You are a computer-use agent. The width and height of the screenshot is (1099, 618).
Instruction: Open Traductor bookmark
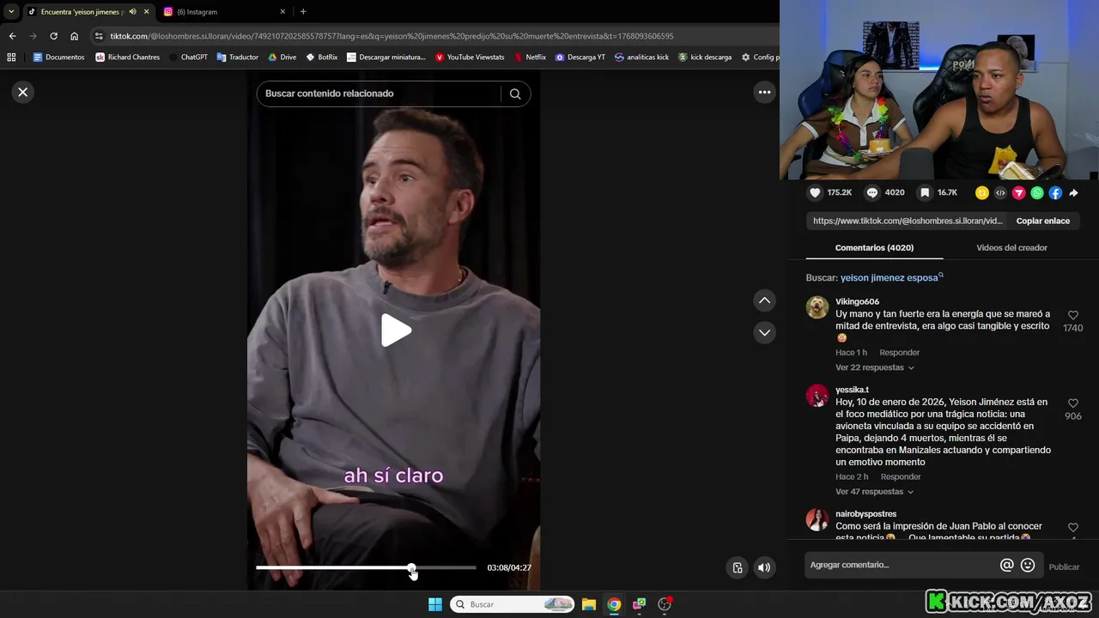237,58
